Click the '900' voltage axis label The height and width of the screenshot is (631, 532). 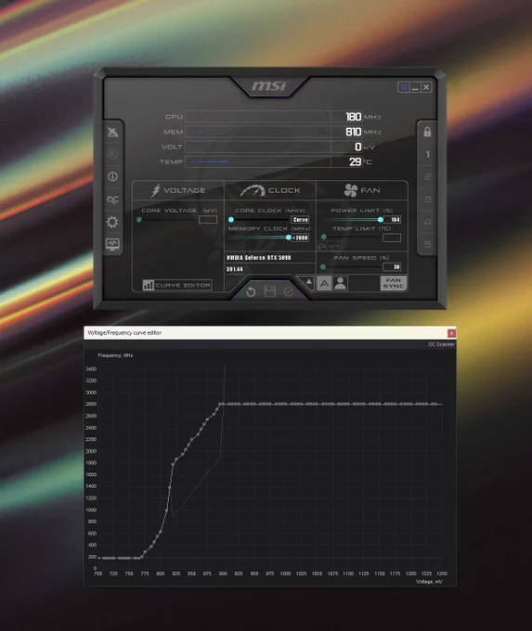(x=223, y=573)
